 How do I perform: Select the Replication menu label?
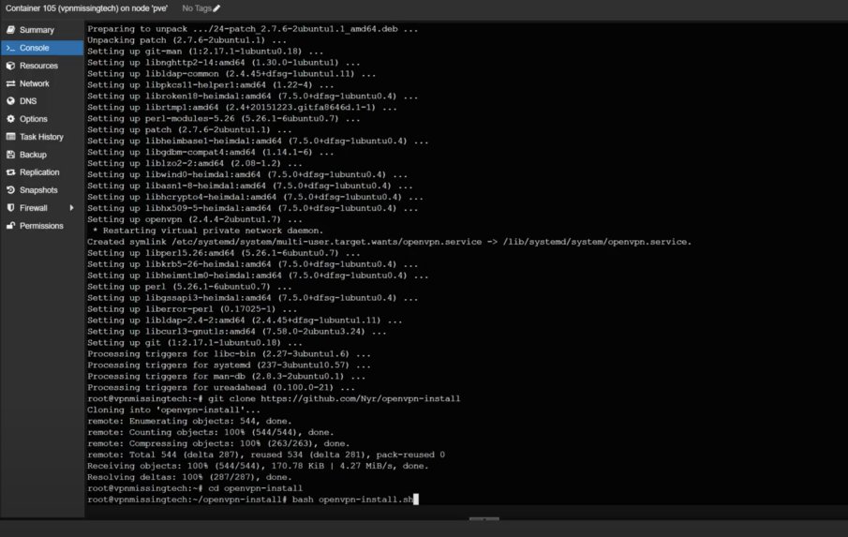coord(39,172)
